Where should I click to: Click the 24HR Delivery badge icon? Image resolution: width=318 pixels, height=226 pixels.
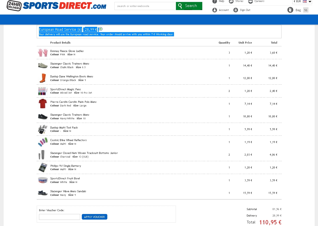pyautogui.click(x=14, y=6)
